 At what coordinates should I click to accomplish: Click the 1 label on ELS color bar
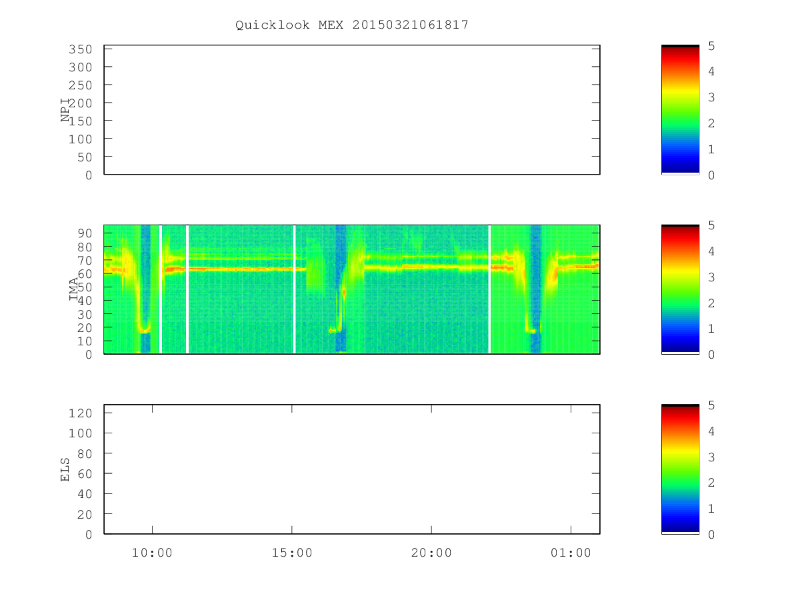tap(711, 508)
